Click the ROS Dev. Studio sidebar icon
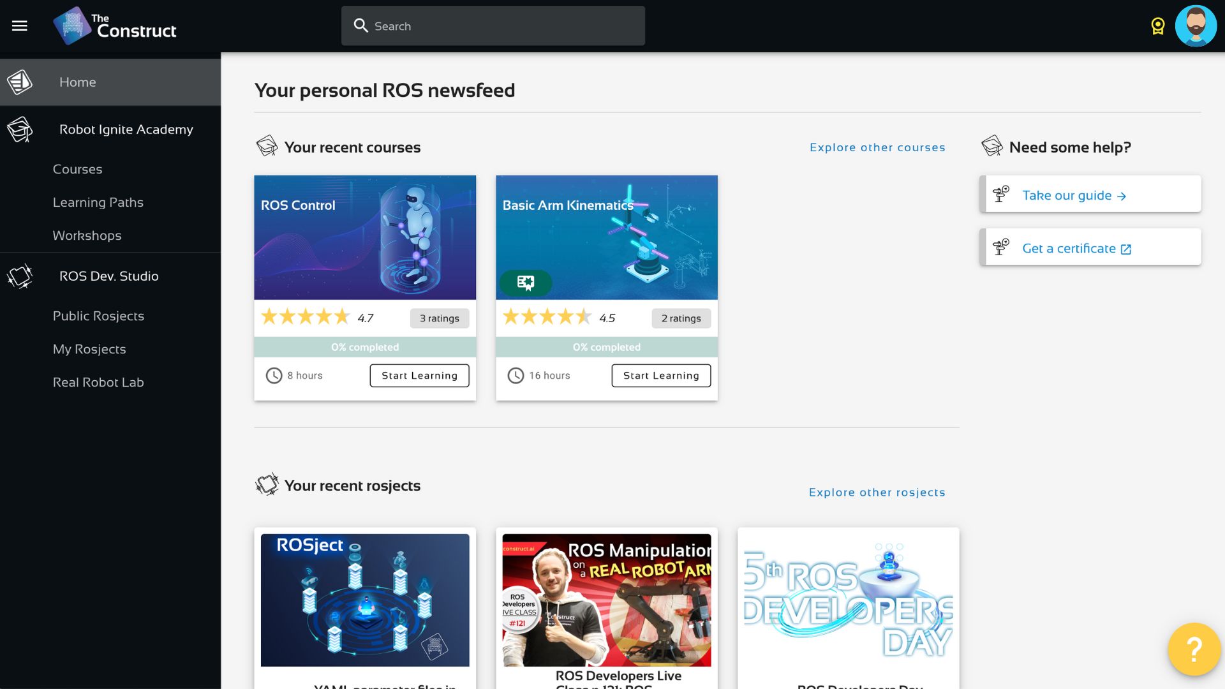The width and height of the screenshot is (1225, 689). pyautogui.click(x=20, y=276)
